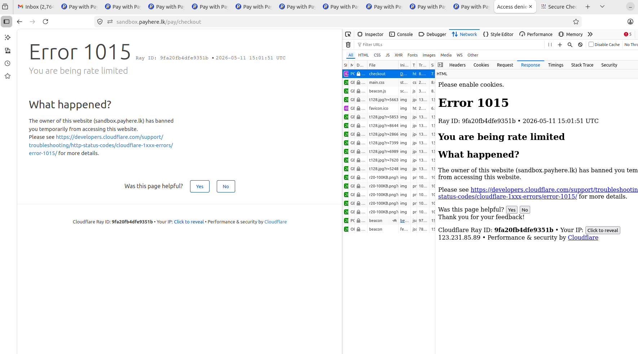Click the red error count badge
Screen dimensions: 638x354
(628, 34)
